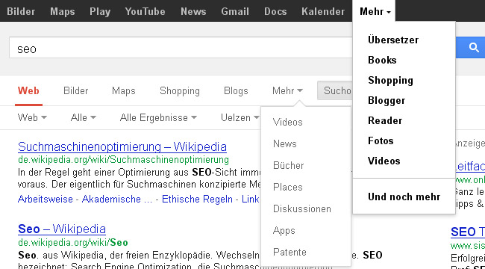Open the Mehr dropdown in black top bar
The image size is (485, 269).
374,12
